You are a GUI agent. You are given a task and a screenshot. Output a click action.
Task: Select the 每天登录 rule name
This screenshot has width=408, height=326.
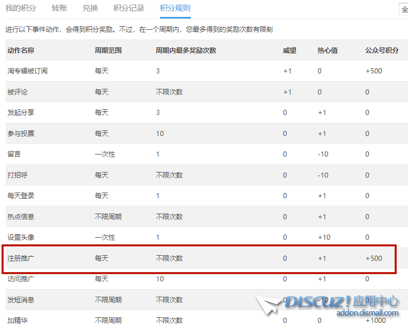coord(21,196)
